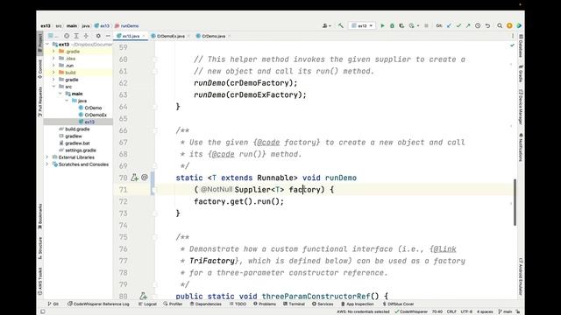Viewport: 561px width, 315px height.
Task: Open the orange IDE updates icon
Action: [509, 25]
